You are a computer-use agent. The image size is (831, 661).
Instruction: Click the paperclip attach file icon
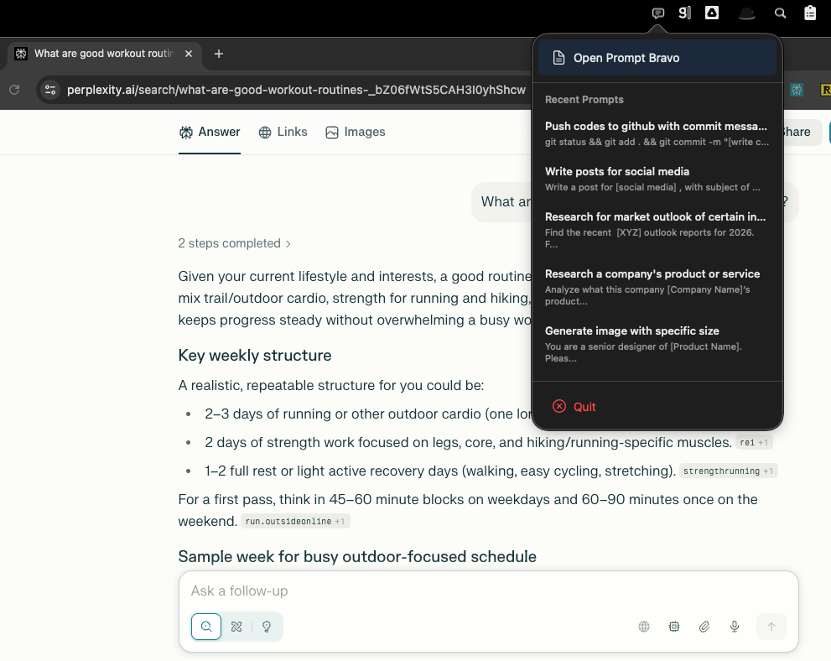(x=704, y=627)
